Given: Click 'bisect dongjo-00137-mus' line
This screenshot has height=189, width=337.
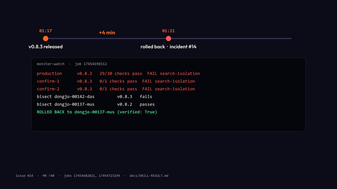Looking at the screenshot, I should (66, 104).
